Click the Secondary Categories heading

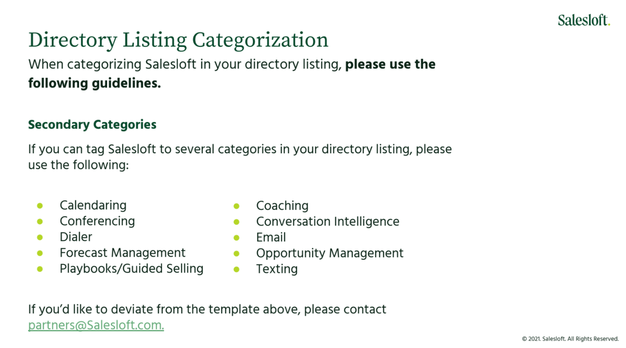(x=92, y=124)
